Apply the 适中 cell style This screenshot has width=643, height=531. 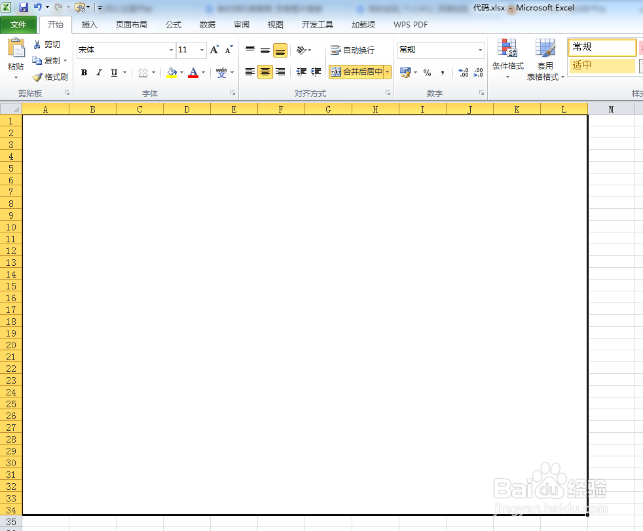[602, 65]
